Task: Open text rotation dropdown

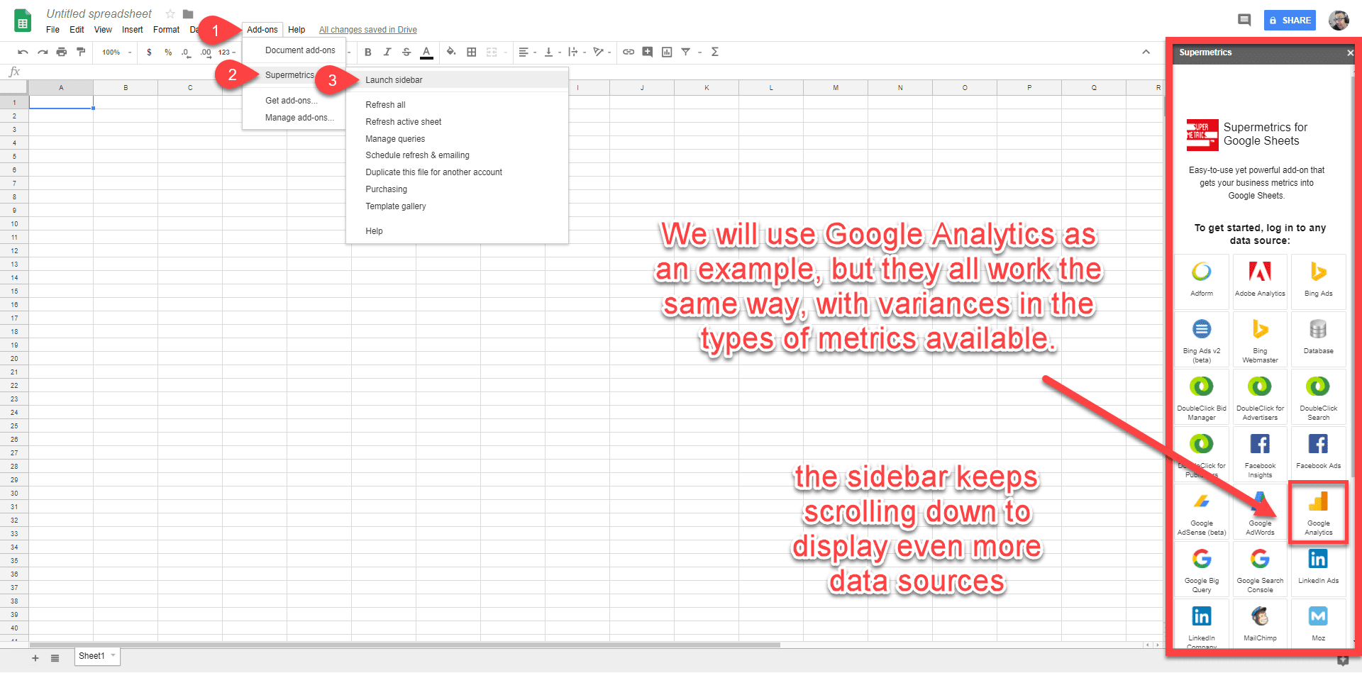Action: point(602,52)
